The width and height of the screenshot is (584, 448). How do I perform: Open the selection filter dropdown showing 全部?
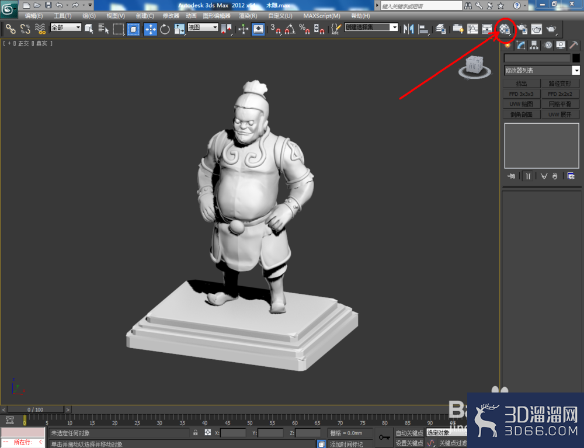point(65,27)
